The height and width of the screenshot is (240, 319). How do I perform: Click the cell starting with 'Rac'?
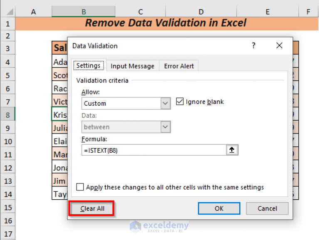point(60,88)
